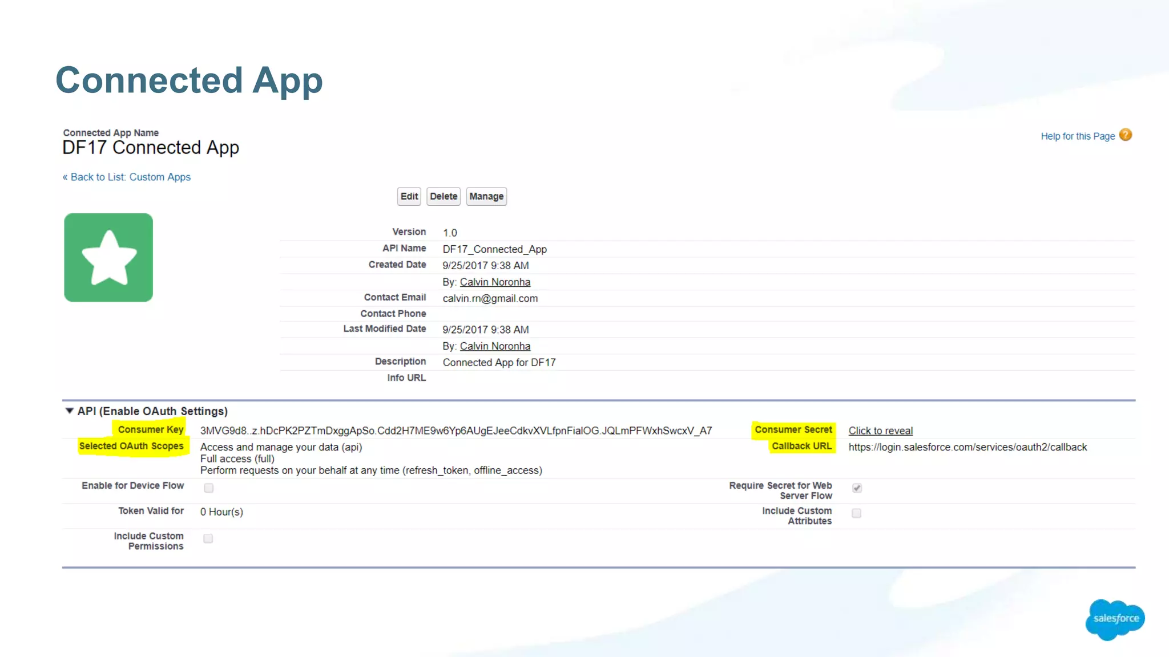The image size is (1169, 657).
Task: Click the Edit button
Action: [x=409, y=196]
